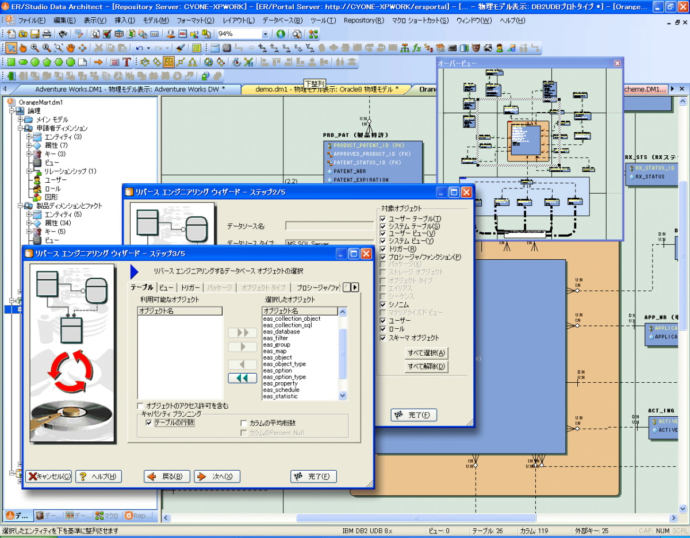
Task: Open the 94% zoom dropdown
Action: coord(264,34)
